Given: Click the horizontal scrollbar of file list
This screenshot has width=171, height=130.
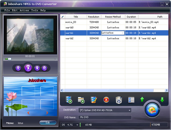Looking at the screenshot, I should coord(109,90).
